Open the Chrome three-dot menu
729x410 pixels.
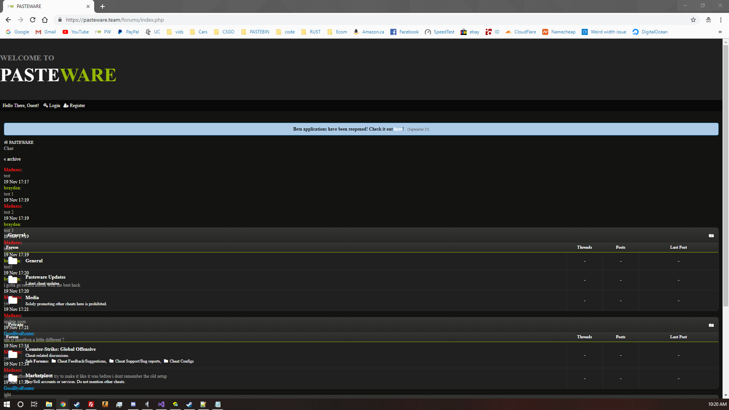click(721, 20)
